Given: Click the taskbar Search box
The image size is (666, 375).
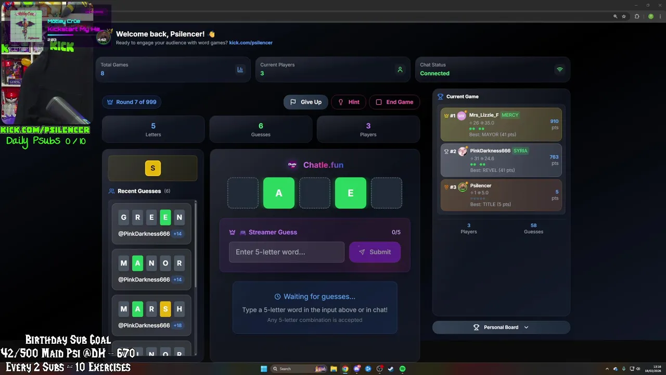Looking at the screenshot, I should click(299, 369).
